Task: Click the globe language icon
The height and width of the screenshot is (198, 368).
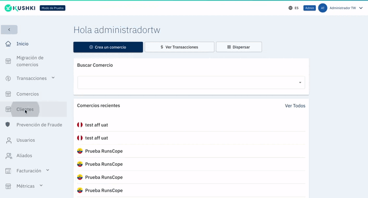Action: tap(290, 8)
